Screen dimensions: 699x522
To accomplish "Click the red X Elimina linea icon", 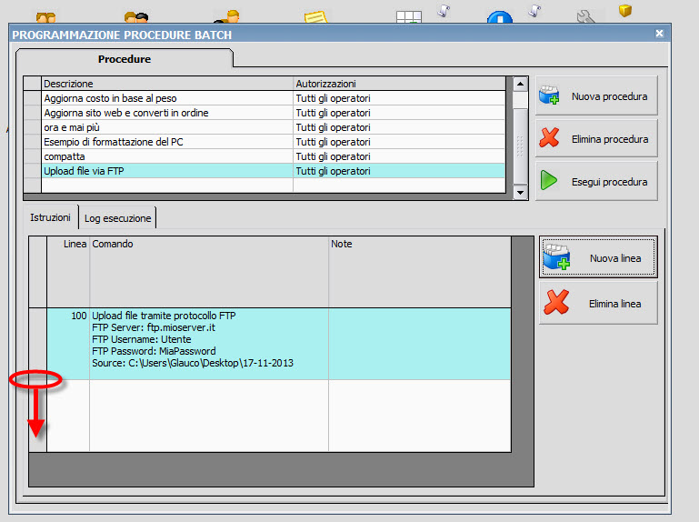I will click(556, 302).
